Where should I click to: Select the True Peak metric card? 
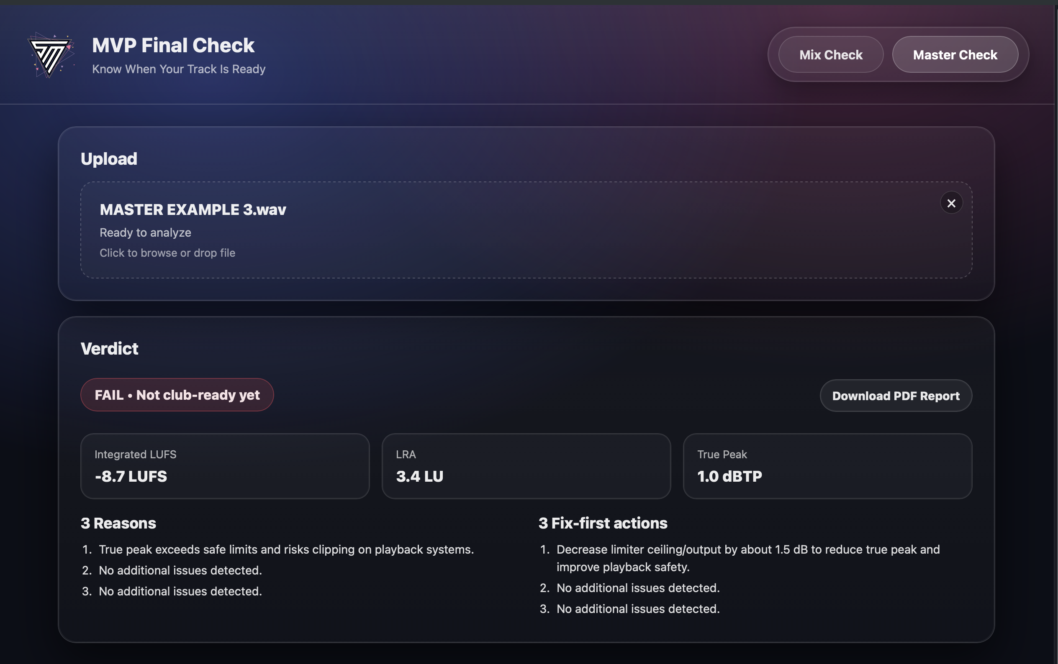pos(827,466)
